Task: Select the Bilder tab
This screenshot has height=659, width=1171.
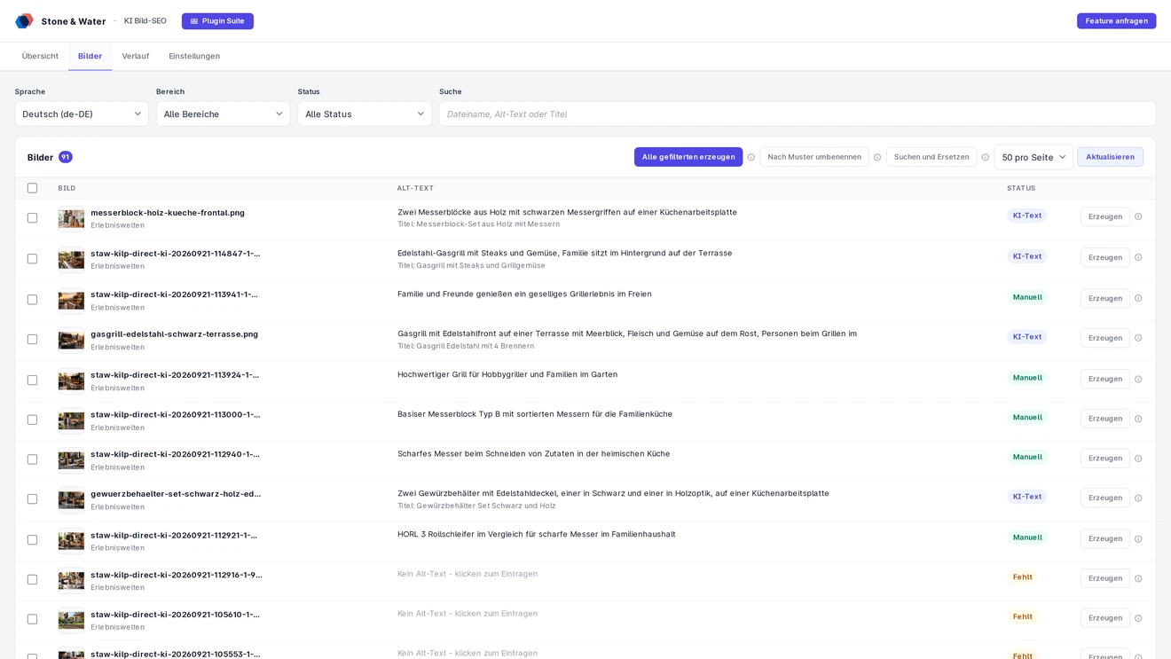Action: click(90, 56)
